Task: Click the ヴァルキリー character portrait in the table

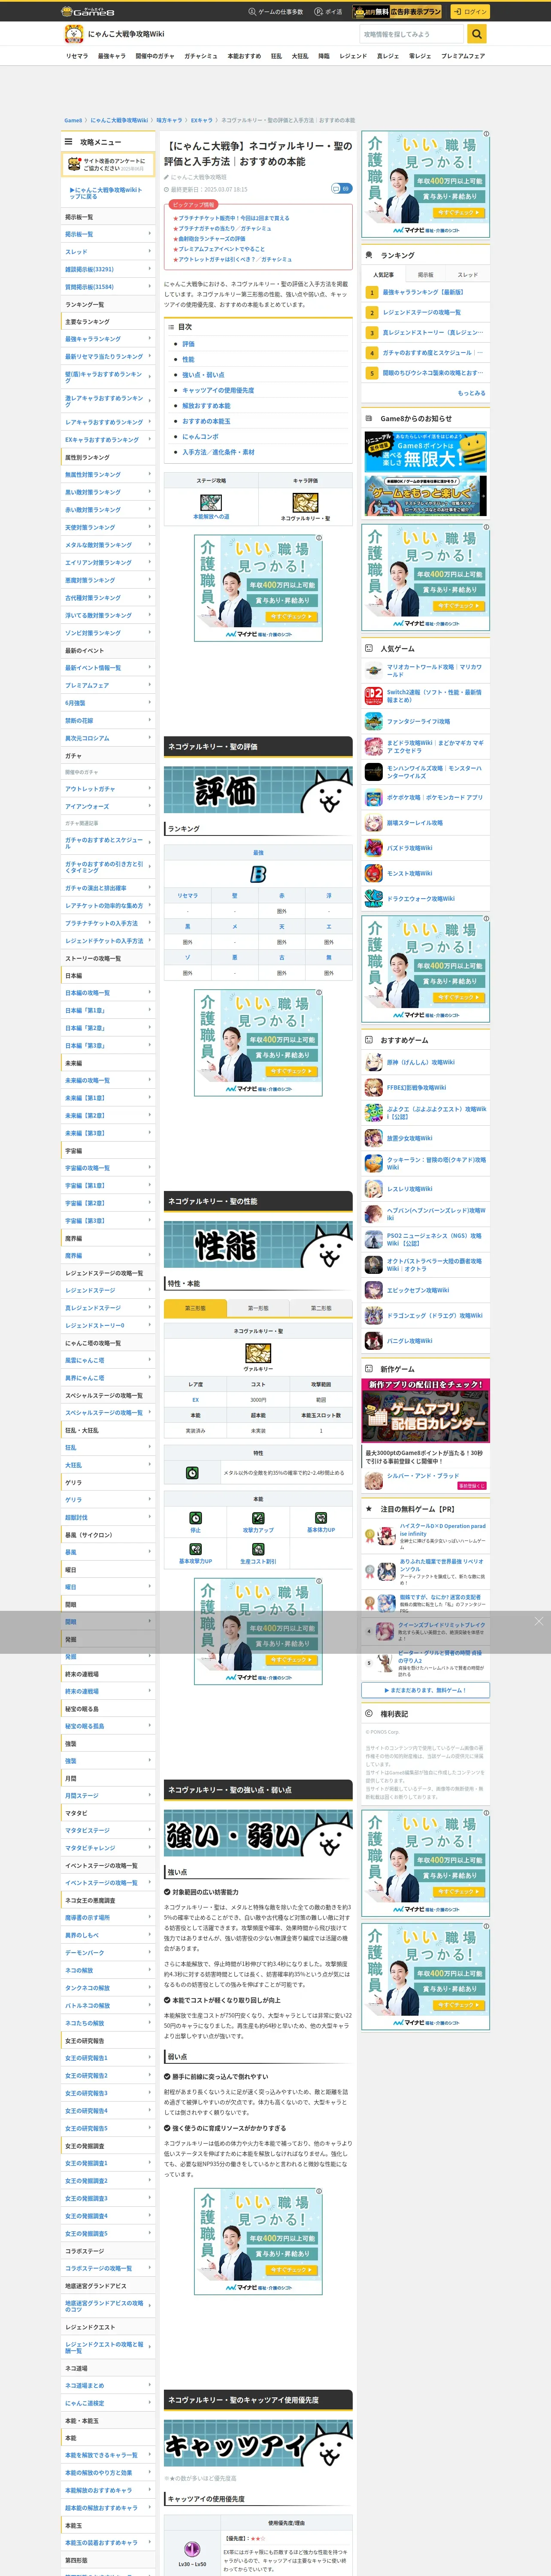Action: [258, 1353]
